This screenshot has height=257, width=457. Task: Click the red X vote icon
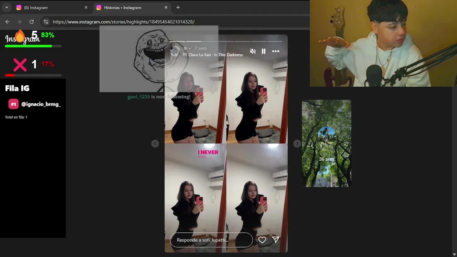coord(20,65)
